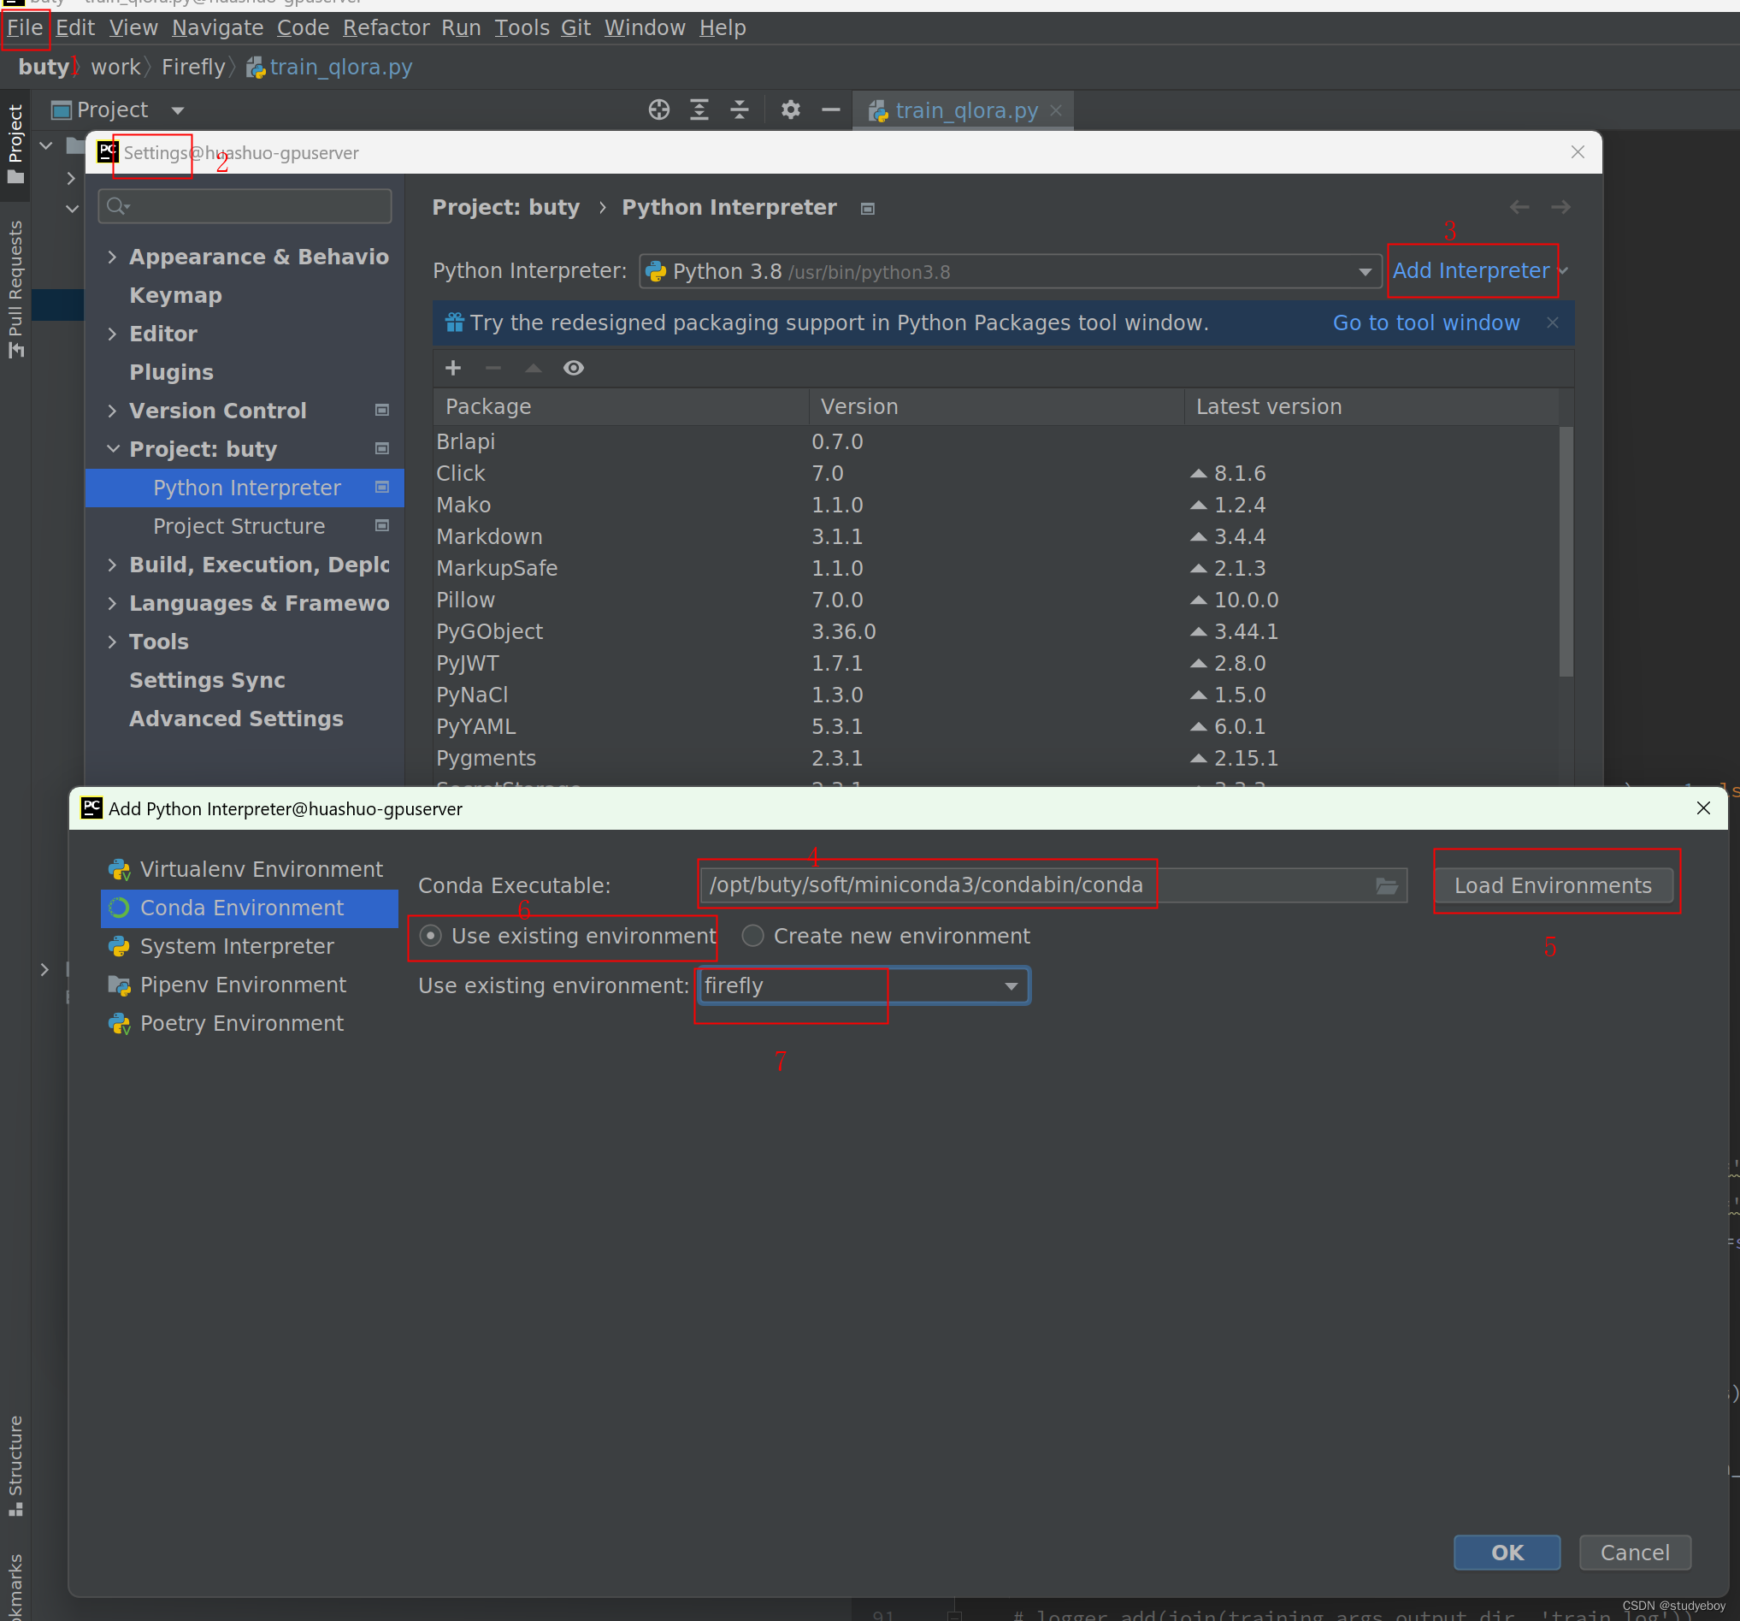Toggle show early releases eye icon
This screenshot has width=1740, height=1621.
tap(573, 368)
